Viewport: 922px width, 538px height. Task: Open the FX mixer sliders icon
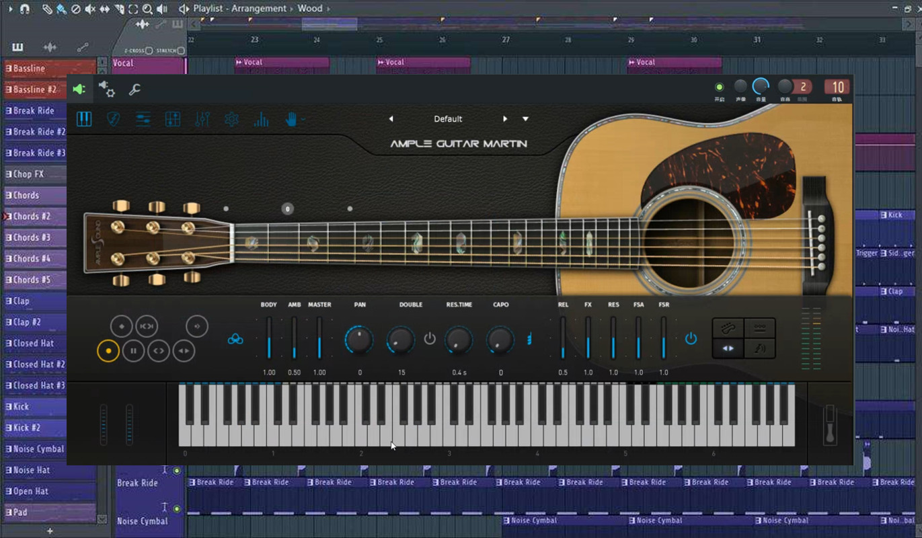click(202, 119)
